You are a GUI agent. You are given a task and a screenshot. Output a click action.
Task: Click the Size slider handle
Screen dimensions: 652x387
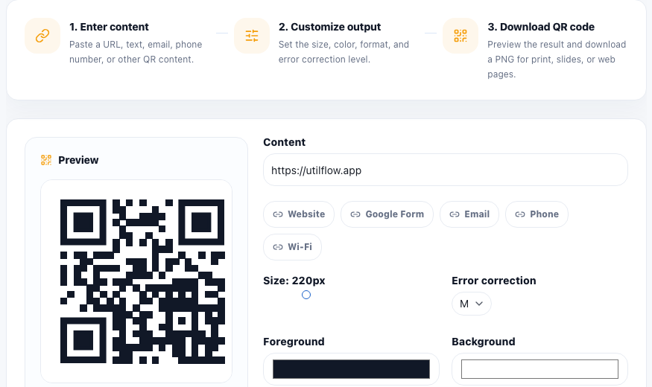click(x=306, y=295)
